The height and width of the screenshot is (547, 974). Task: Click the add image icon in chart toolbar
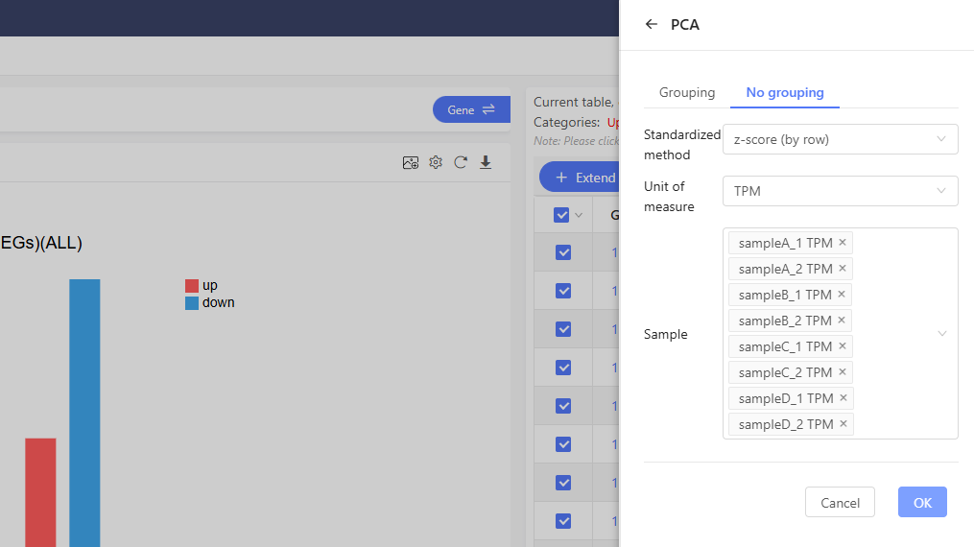pyautogui.click(x=411, y=163)
